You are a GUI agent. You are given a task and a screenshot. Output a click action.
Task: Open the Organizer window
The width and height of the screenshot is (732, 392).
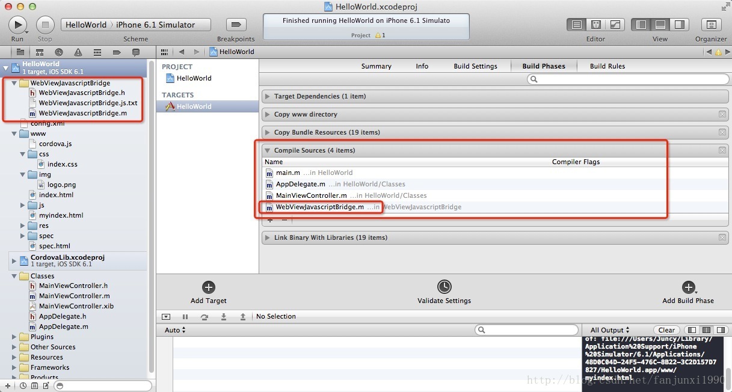[711, 25]
